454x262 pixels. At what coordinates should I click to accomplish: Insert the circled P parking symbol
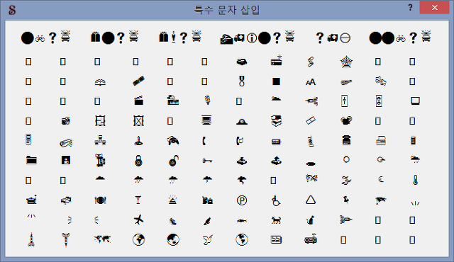pyautogui.click(x=242, y=200)
